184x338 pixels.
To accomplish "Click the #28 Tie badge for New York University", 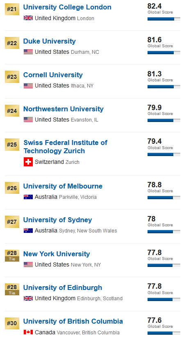I will (x=12, y=255).
